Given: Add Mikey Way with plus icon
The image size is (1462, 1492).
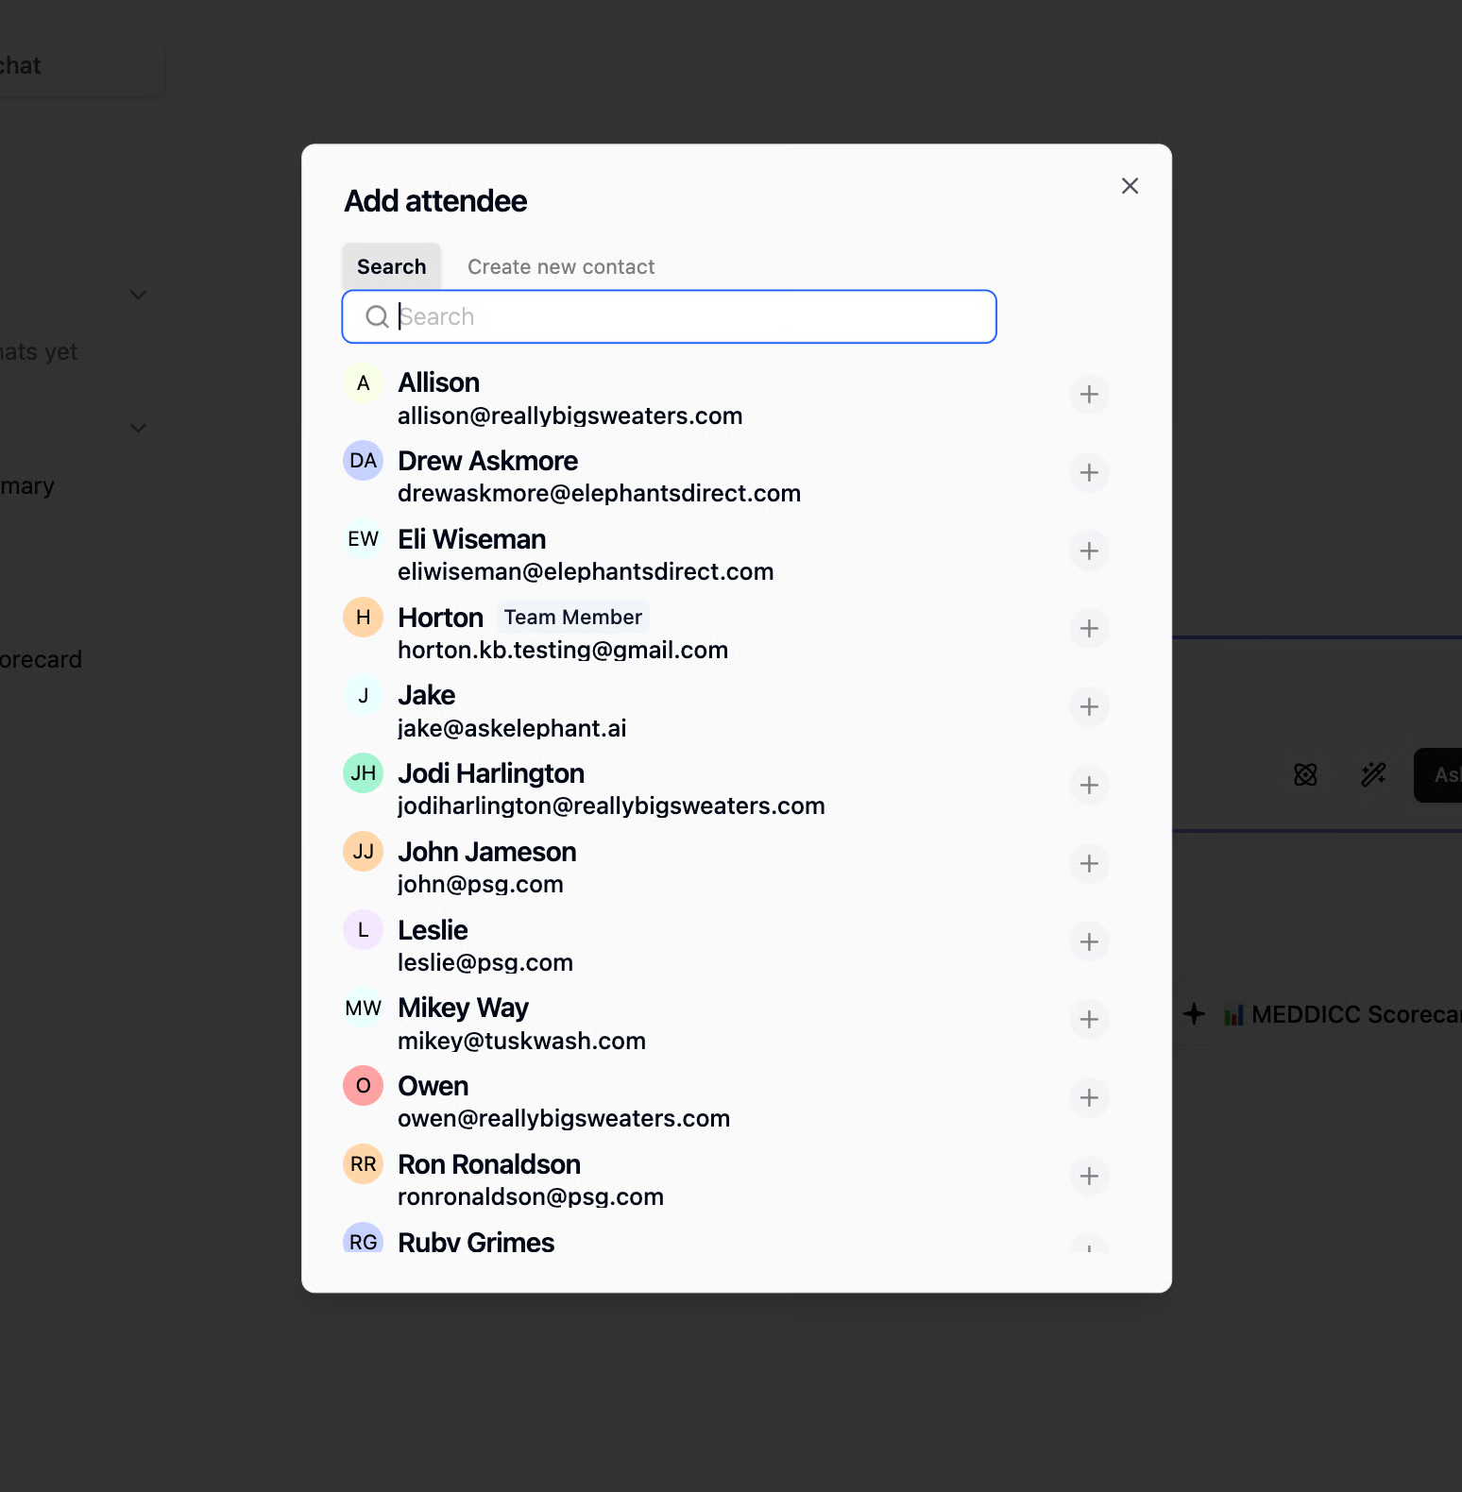Looking at the screenshot, I should (x=1089, y=1020).
